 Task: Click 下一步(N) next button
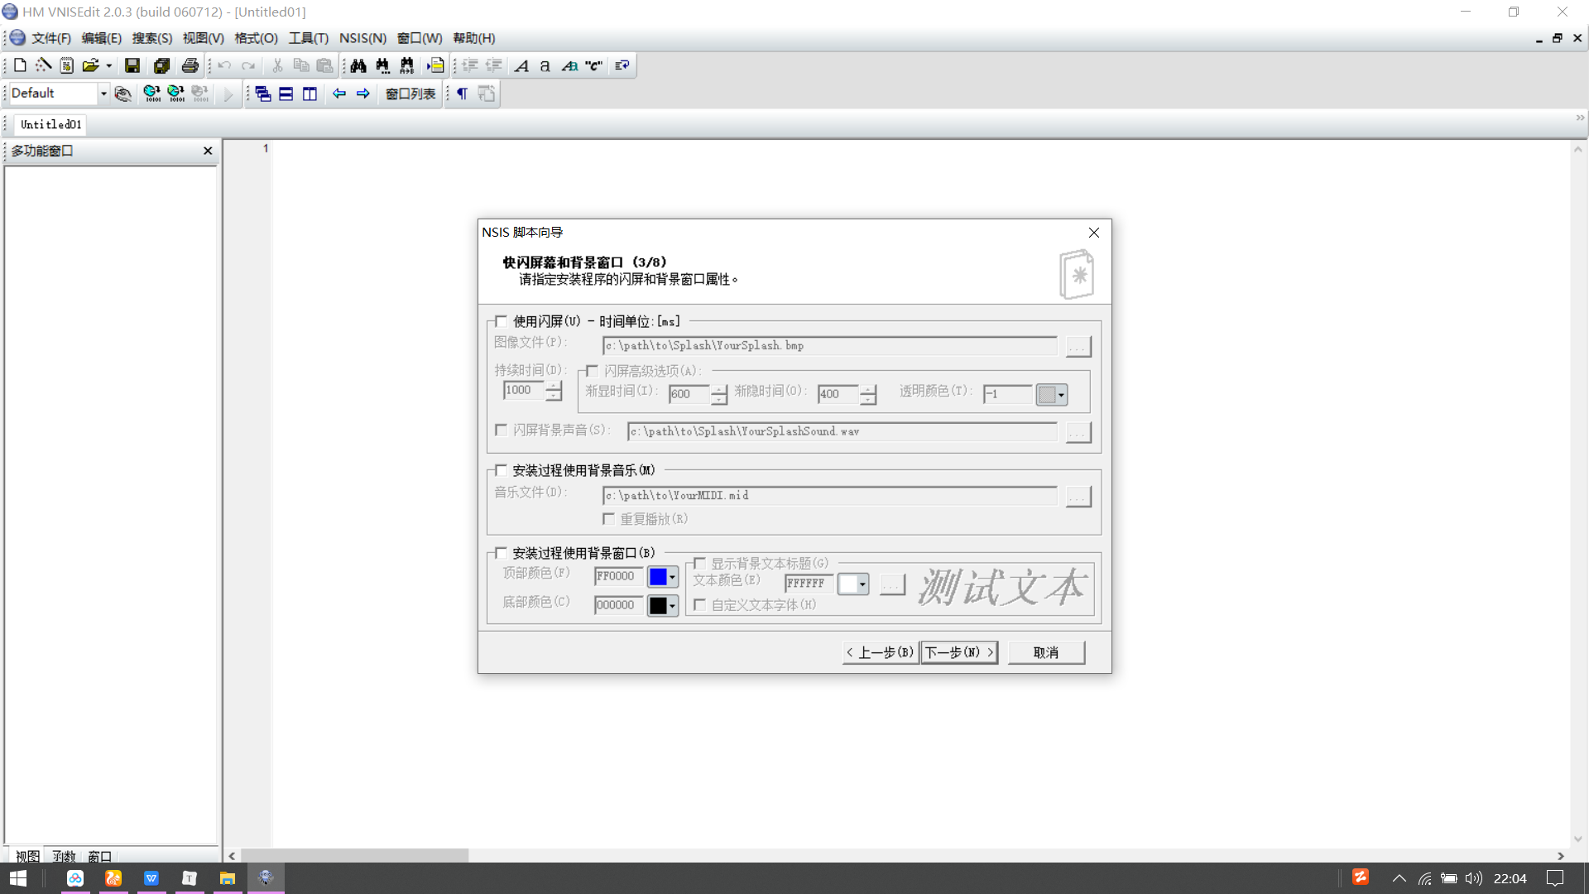[959, 652]
